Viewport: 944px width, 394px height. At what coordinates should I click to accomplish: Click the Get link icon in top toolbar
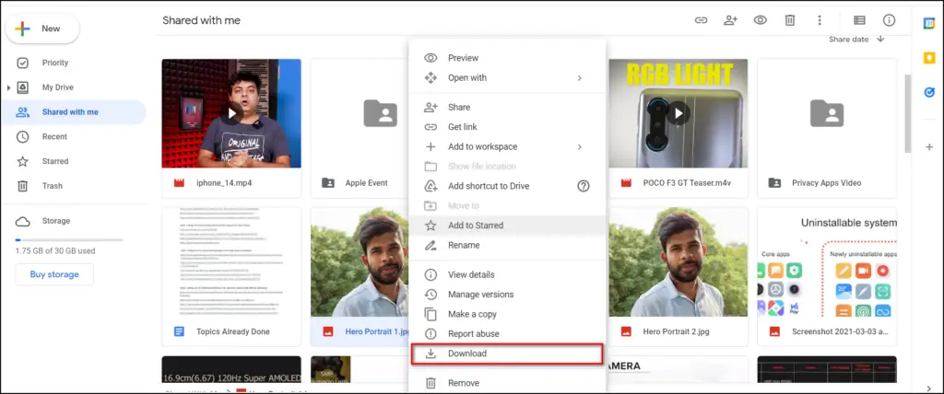coord(701,20)
